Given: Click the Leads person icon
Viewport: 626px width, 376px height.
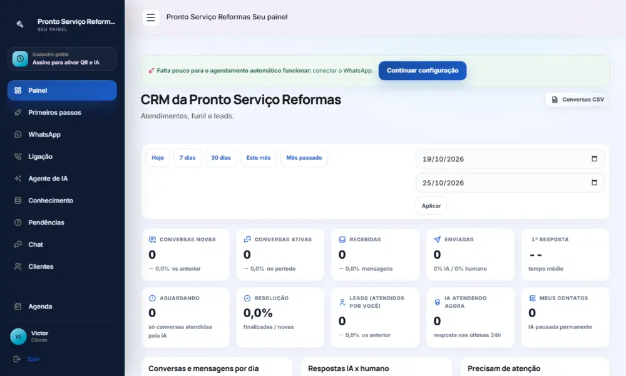Looking at the screenshot, I should [x=342, y=302].
